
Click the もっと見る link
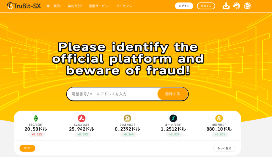tap(224, 148)
